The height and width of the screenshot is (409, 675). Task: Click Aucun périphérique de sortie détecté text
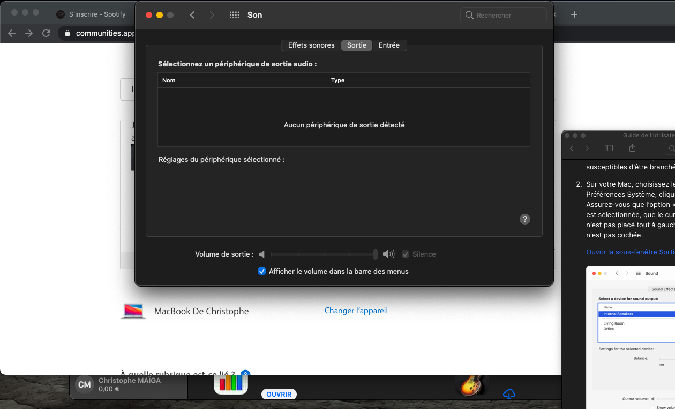click(x=344, y=125)
